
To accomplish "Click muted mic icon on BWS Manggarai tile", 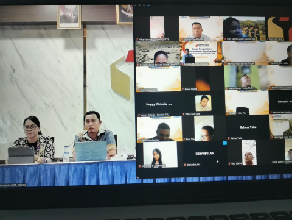I will (x=225, y=39).
